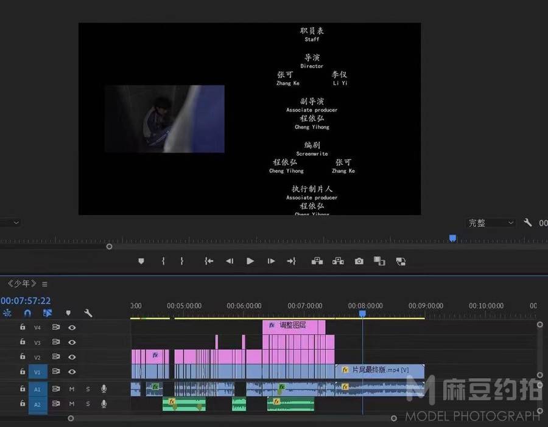The image size is (548, 427).
Task: Select the 片尾最终版.mp4 clip on V1
Action: click(380, 371)
